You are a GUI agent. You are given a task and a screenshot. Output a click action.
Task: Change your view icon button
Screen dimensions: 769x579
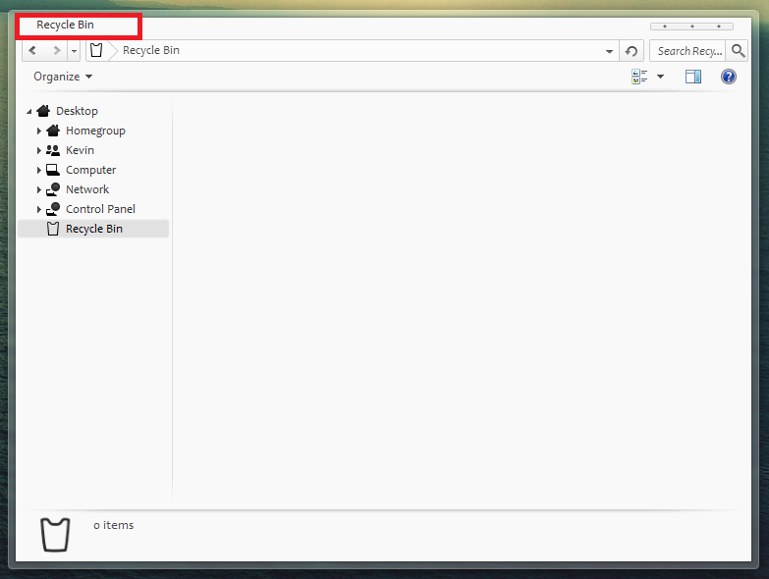[x=639, y=77]
